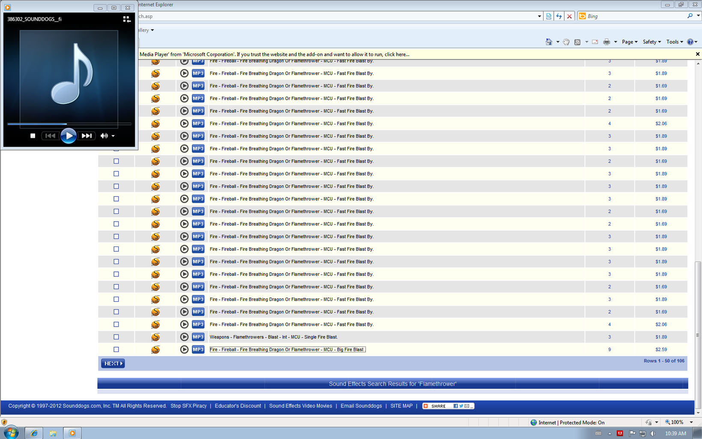Click Windows Media Player taskbar icon

tap(72, 433)
